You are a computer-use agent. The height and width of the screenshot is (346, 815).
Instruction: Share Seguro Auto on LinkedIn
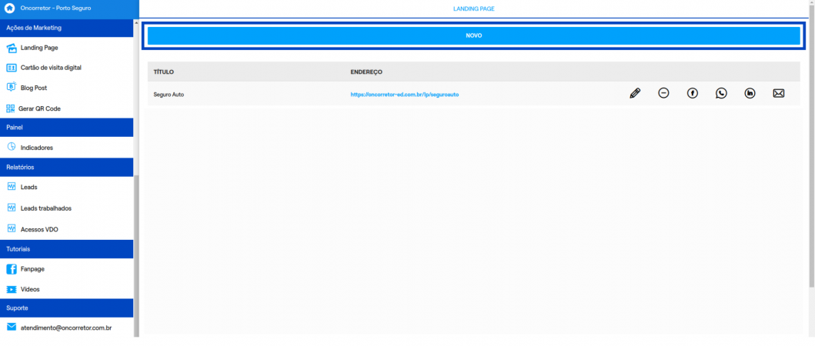(x=750, y=94)
